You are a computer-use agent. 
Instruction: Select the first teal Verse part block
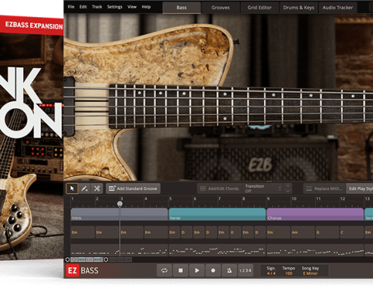[217, 215]
